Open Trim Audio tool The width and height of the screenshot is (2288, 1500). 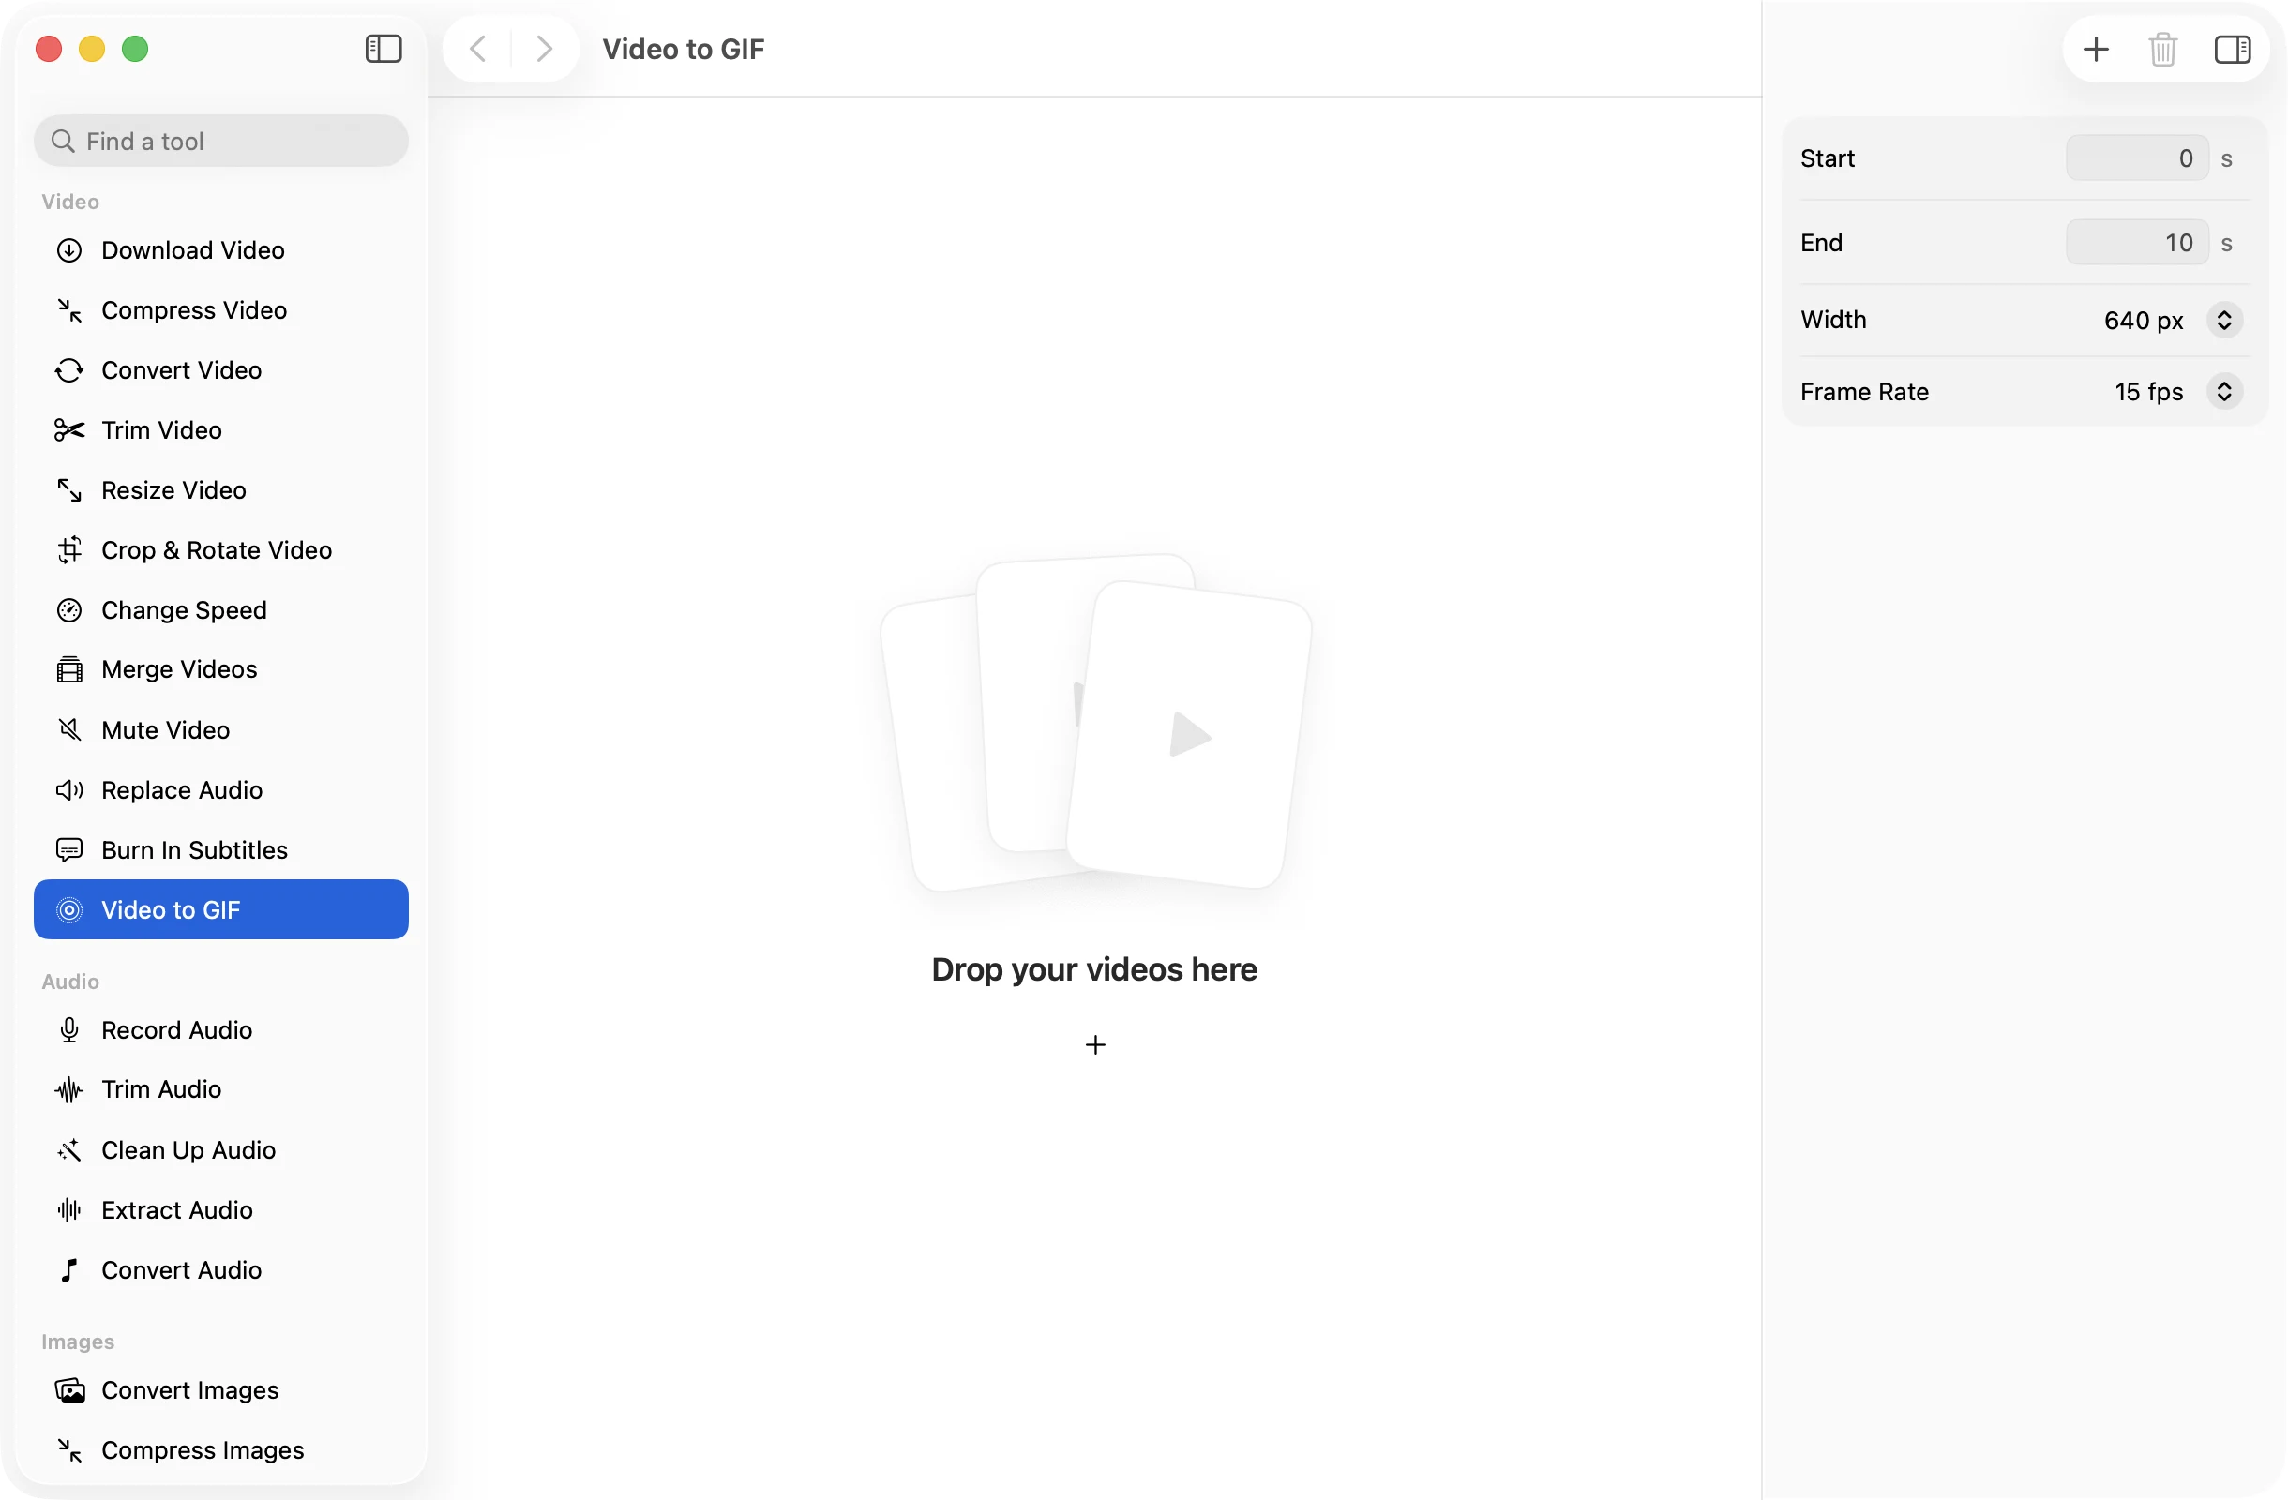(x=221, y=1088)
